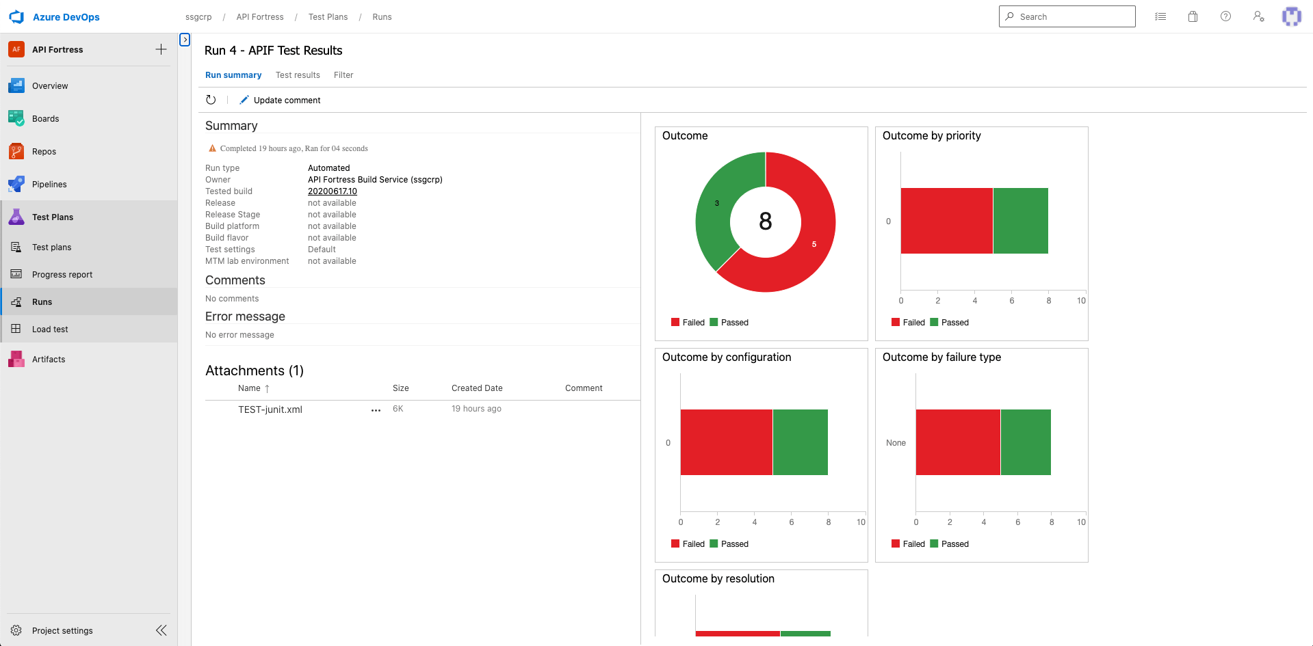Open Pipelines from the left navigation
The image size is (1313, 646).
[x=49, y=184]
